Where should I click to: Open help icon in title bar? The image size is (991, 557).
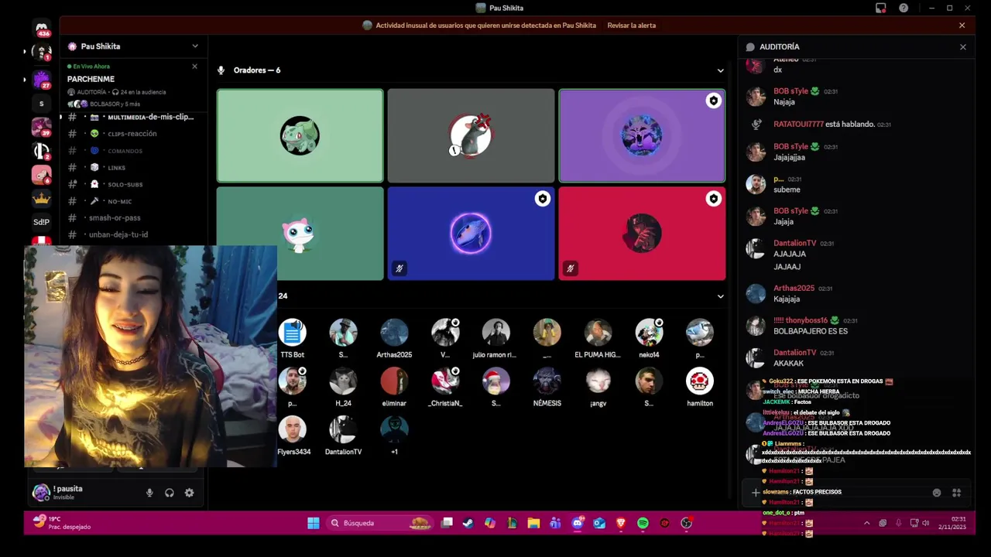tap(904, 8)
